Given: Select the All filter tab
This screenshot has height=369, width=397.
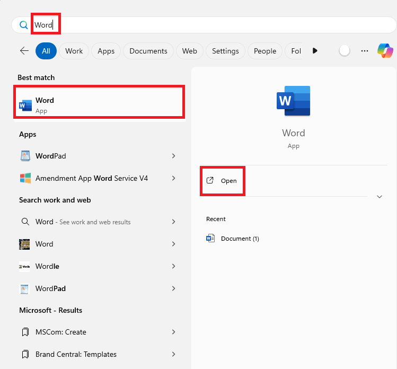Looking at the screenshot, I should (x=46, y=51).
